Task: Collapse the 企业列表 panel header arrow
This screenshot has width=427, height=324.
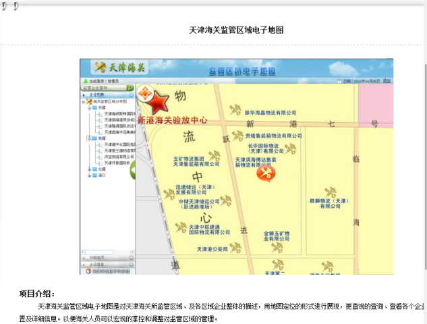Action: pos(132,95)
